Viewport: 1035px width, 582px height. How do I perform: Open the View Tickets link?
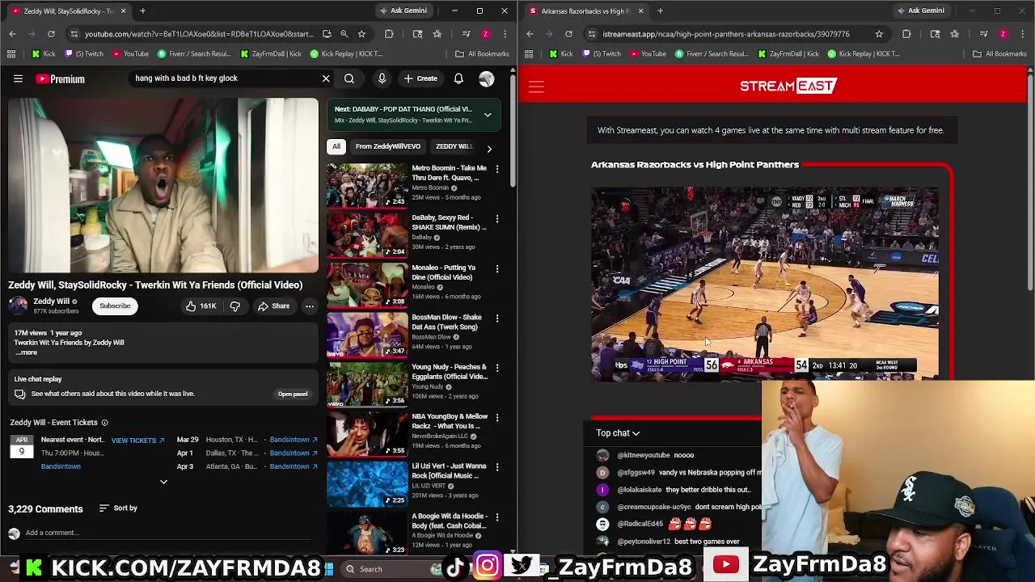point(137,441)
